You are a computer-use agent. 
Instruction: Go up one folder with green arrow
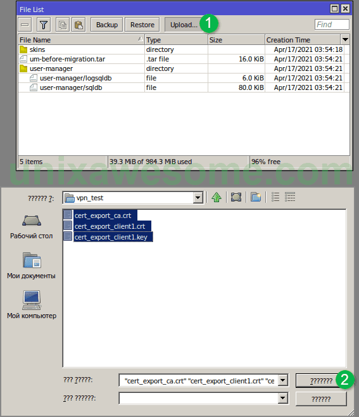217,198
